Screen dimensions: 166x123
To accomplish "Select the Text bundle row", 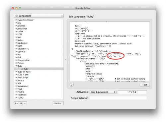I will click(39, 89).
